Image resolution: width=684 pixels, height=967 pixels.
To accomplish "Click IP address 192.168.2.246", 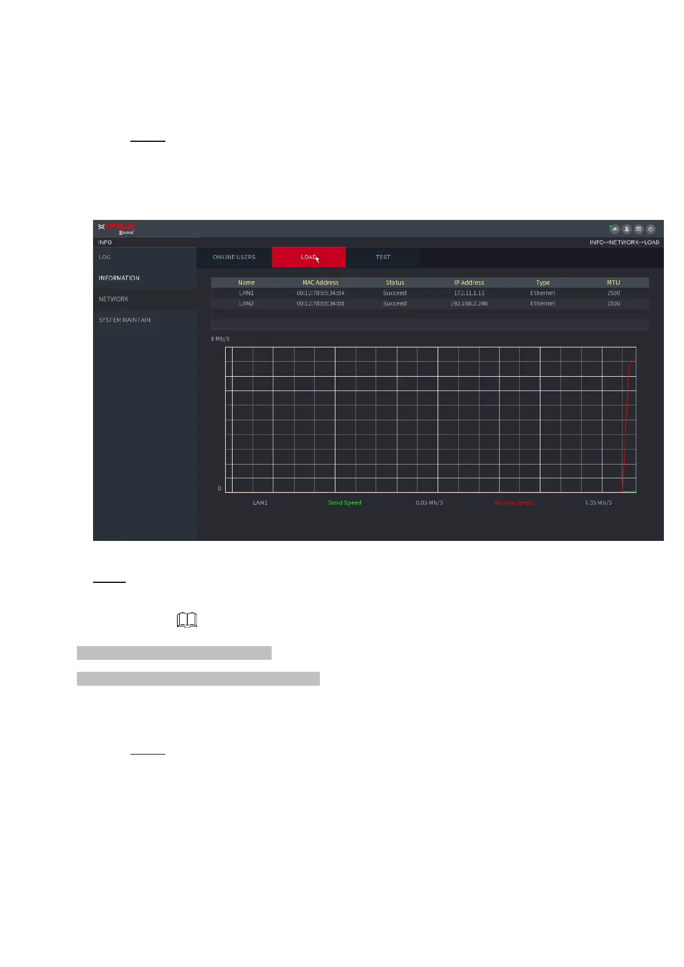I will click(x=469, y=303).
